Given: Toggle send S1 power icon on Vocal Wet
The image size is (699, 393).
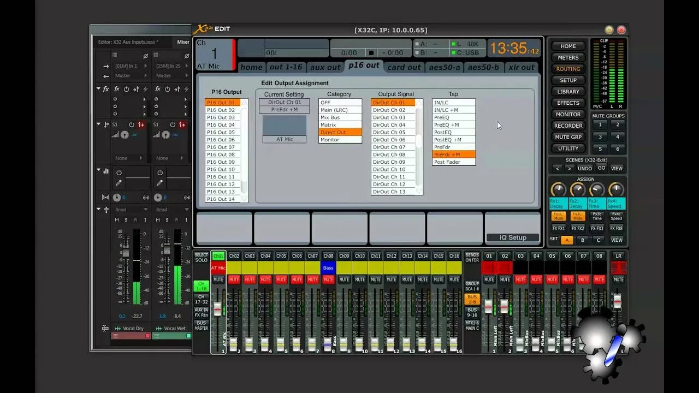Looking at the screenshot, I should 173,124.
